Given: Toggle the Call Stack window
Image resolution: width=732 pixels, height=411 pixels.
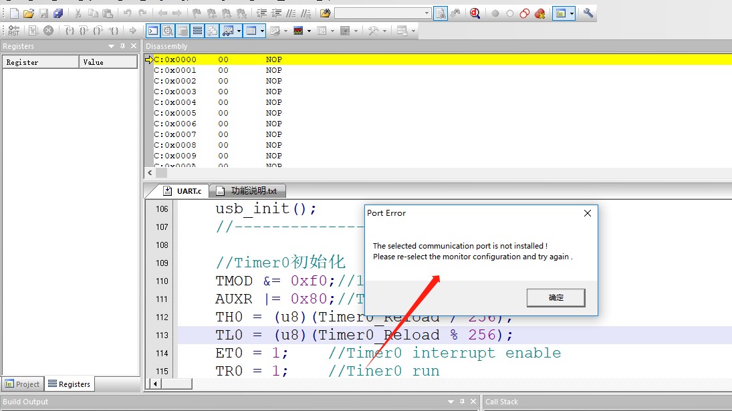Looking at the screenshot, I should click(212, 31).
